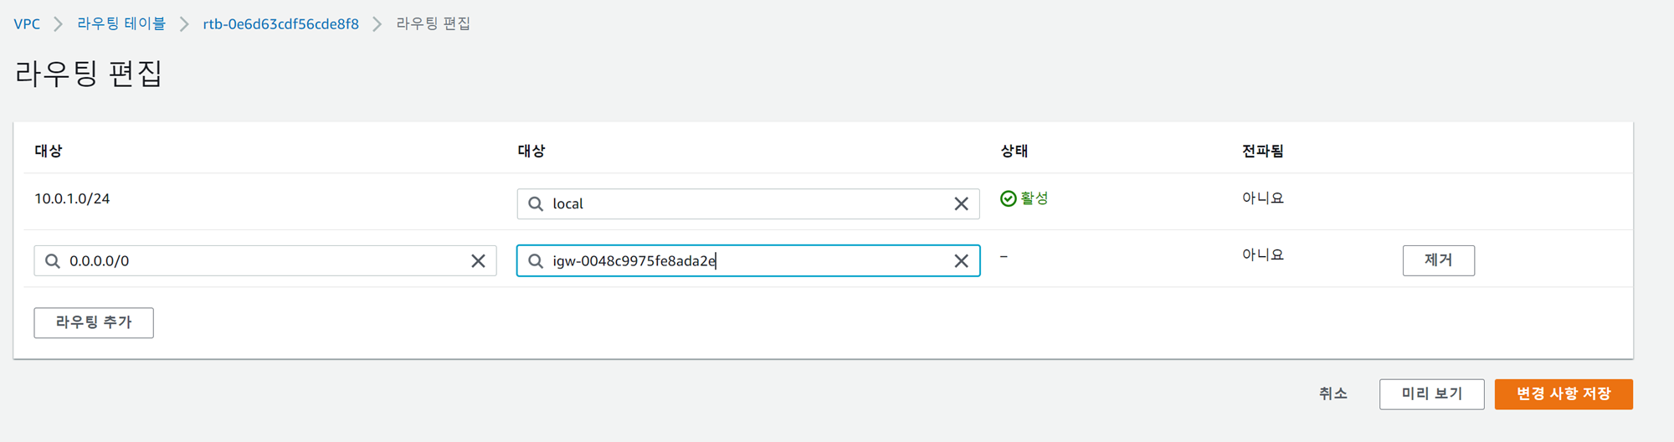The image size is (1674, 442).
Task: Click search icon in 0.0.0.0/0 field
Action: [53, 261]
